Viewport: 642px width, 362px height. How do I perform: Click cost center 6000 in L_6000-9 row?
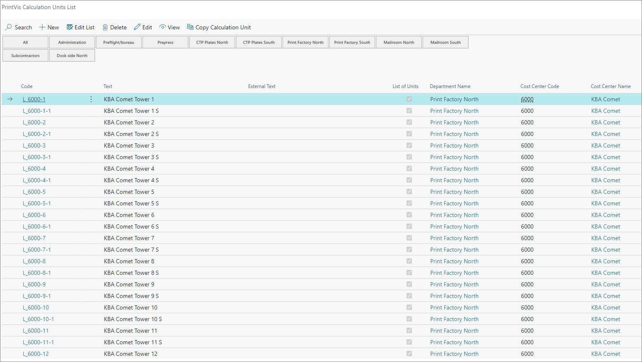tap(527, 284)
